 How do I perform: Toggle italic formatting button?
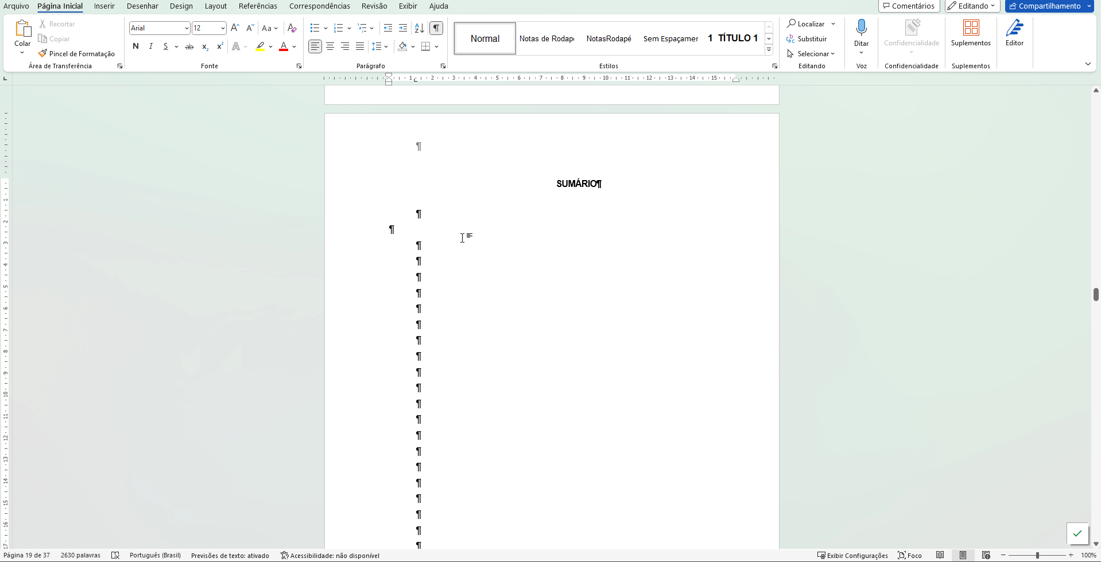pos(150,46)
